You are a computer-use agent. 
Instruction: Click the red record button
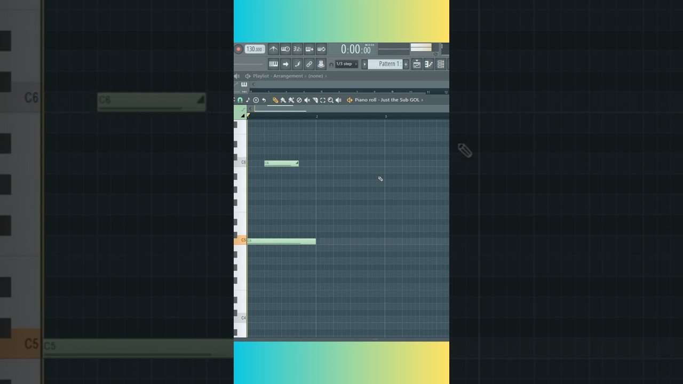239,49
